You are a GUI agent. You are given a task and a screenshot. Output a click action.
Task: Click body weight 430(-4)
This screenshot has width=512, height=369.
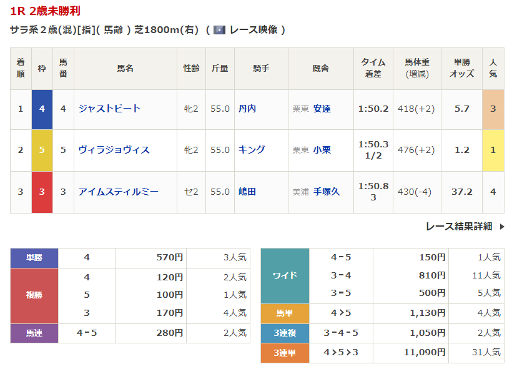point(415,192)
